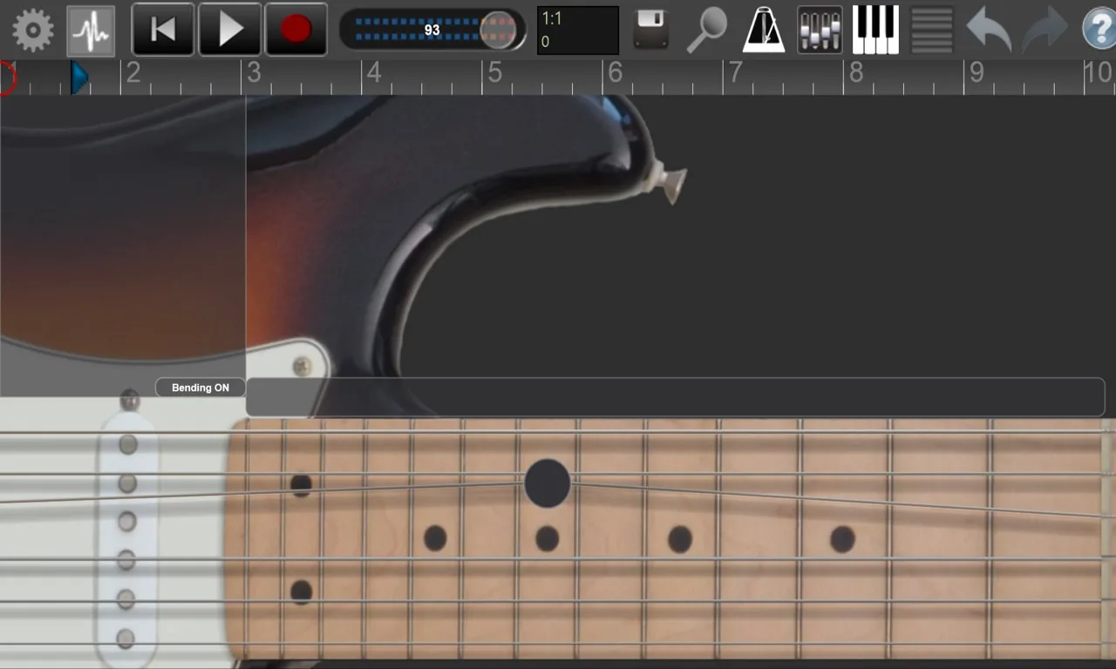Rewind to start button
This screenshot has width=1116, height=669.
click(163, 30)
